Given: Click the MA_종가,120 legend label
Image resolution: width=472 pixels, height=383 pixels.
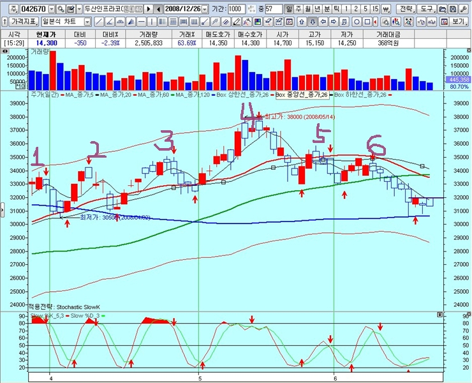Looking at the screenshot, I should pos(193,94).
